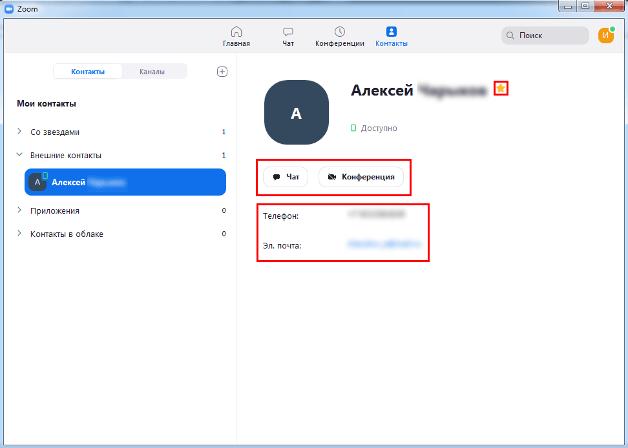Click the large contact avatar with letter A
Viewport: 628px width, 448px height.
(297, 113)
